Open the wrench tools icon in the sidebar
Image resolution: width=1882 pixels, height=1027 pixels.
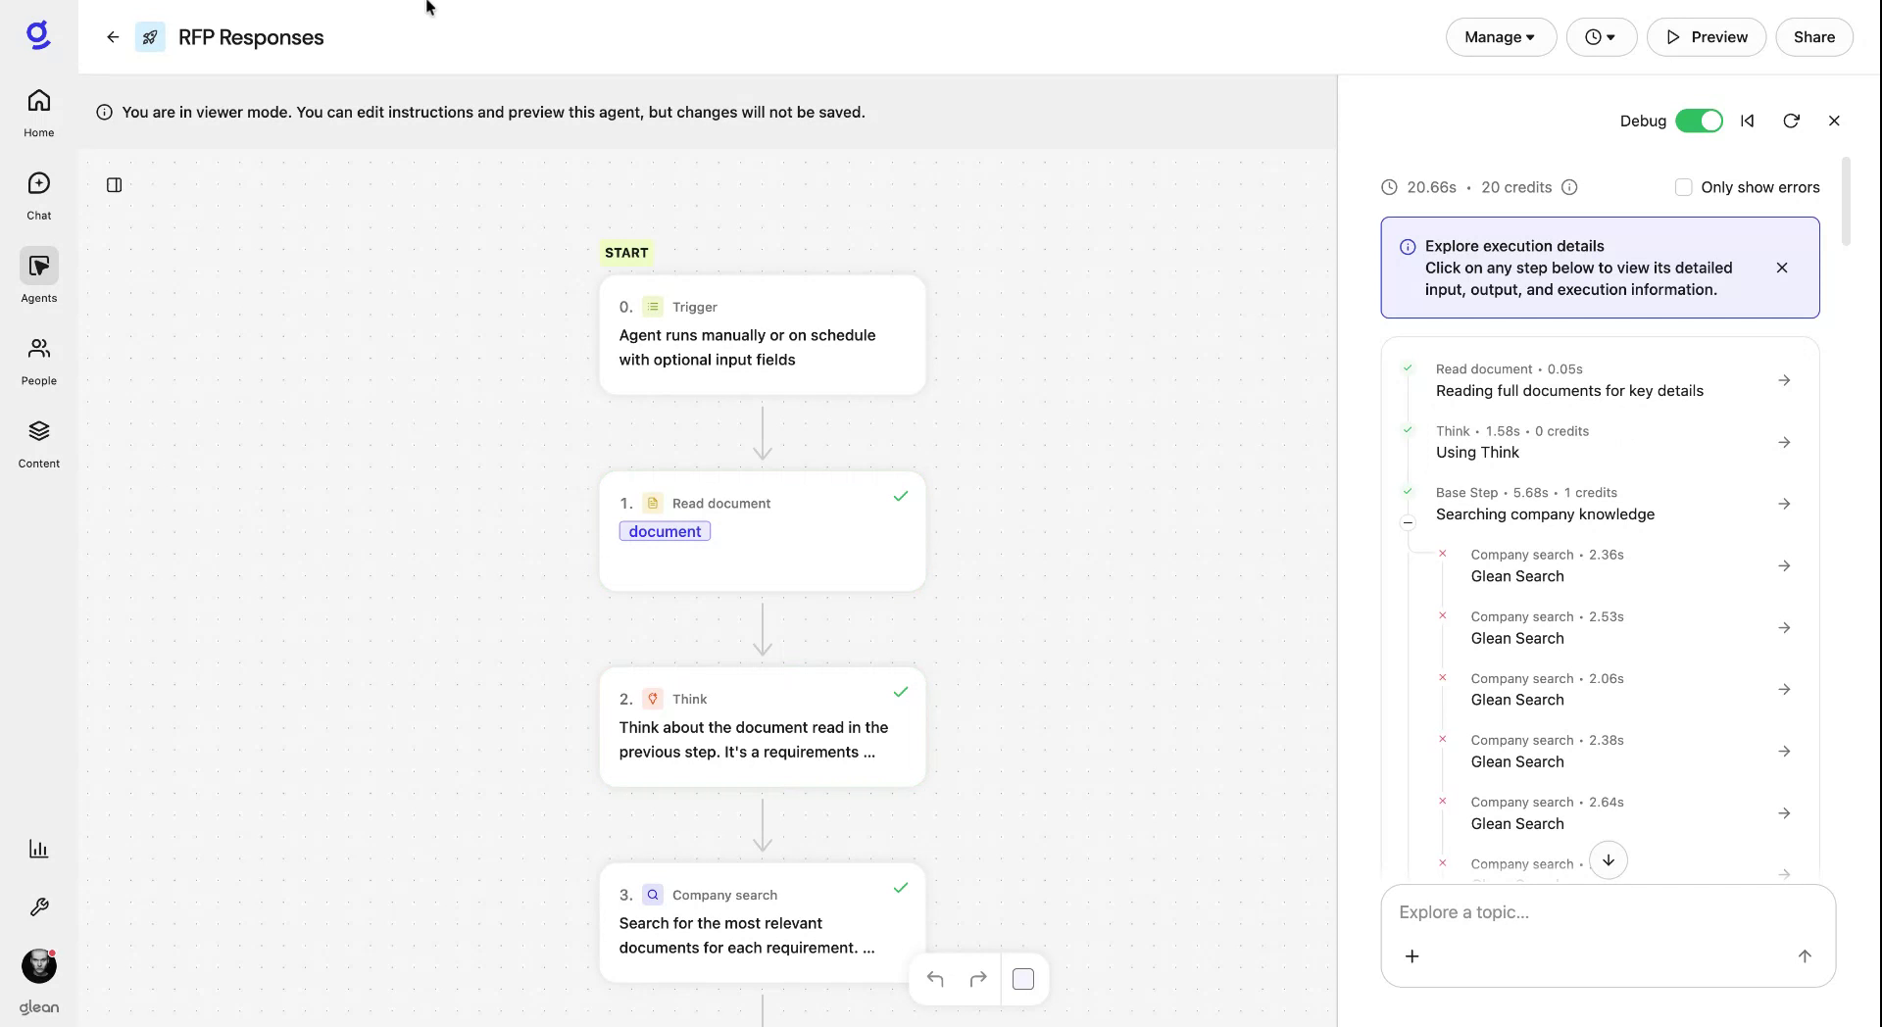click(x=38, y=906)
